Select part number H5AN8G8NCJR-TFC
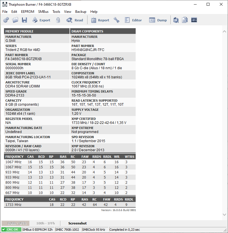Viewport: 228px width, 233px height. 88,50
